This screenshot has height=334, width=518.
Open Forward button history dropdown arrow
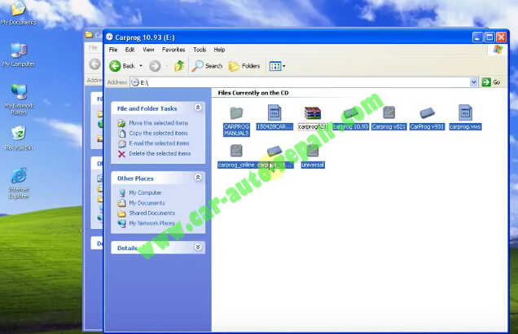(166, 66)
